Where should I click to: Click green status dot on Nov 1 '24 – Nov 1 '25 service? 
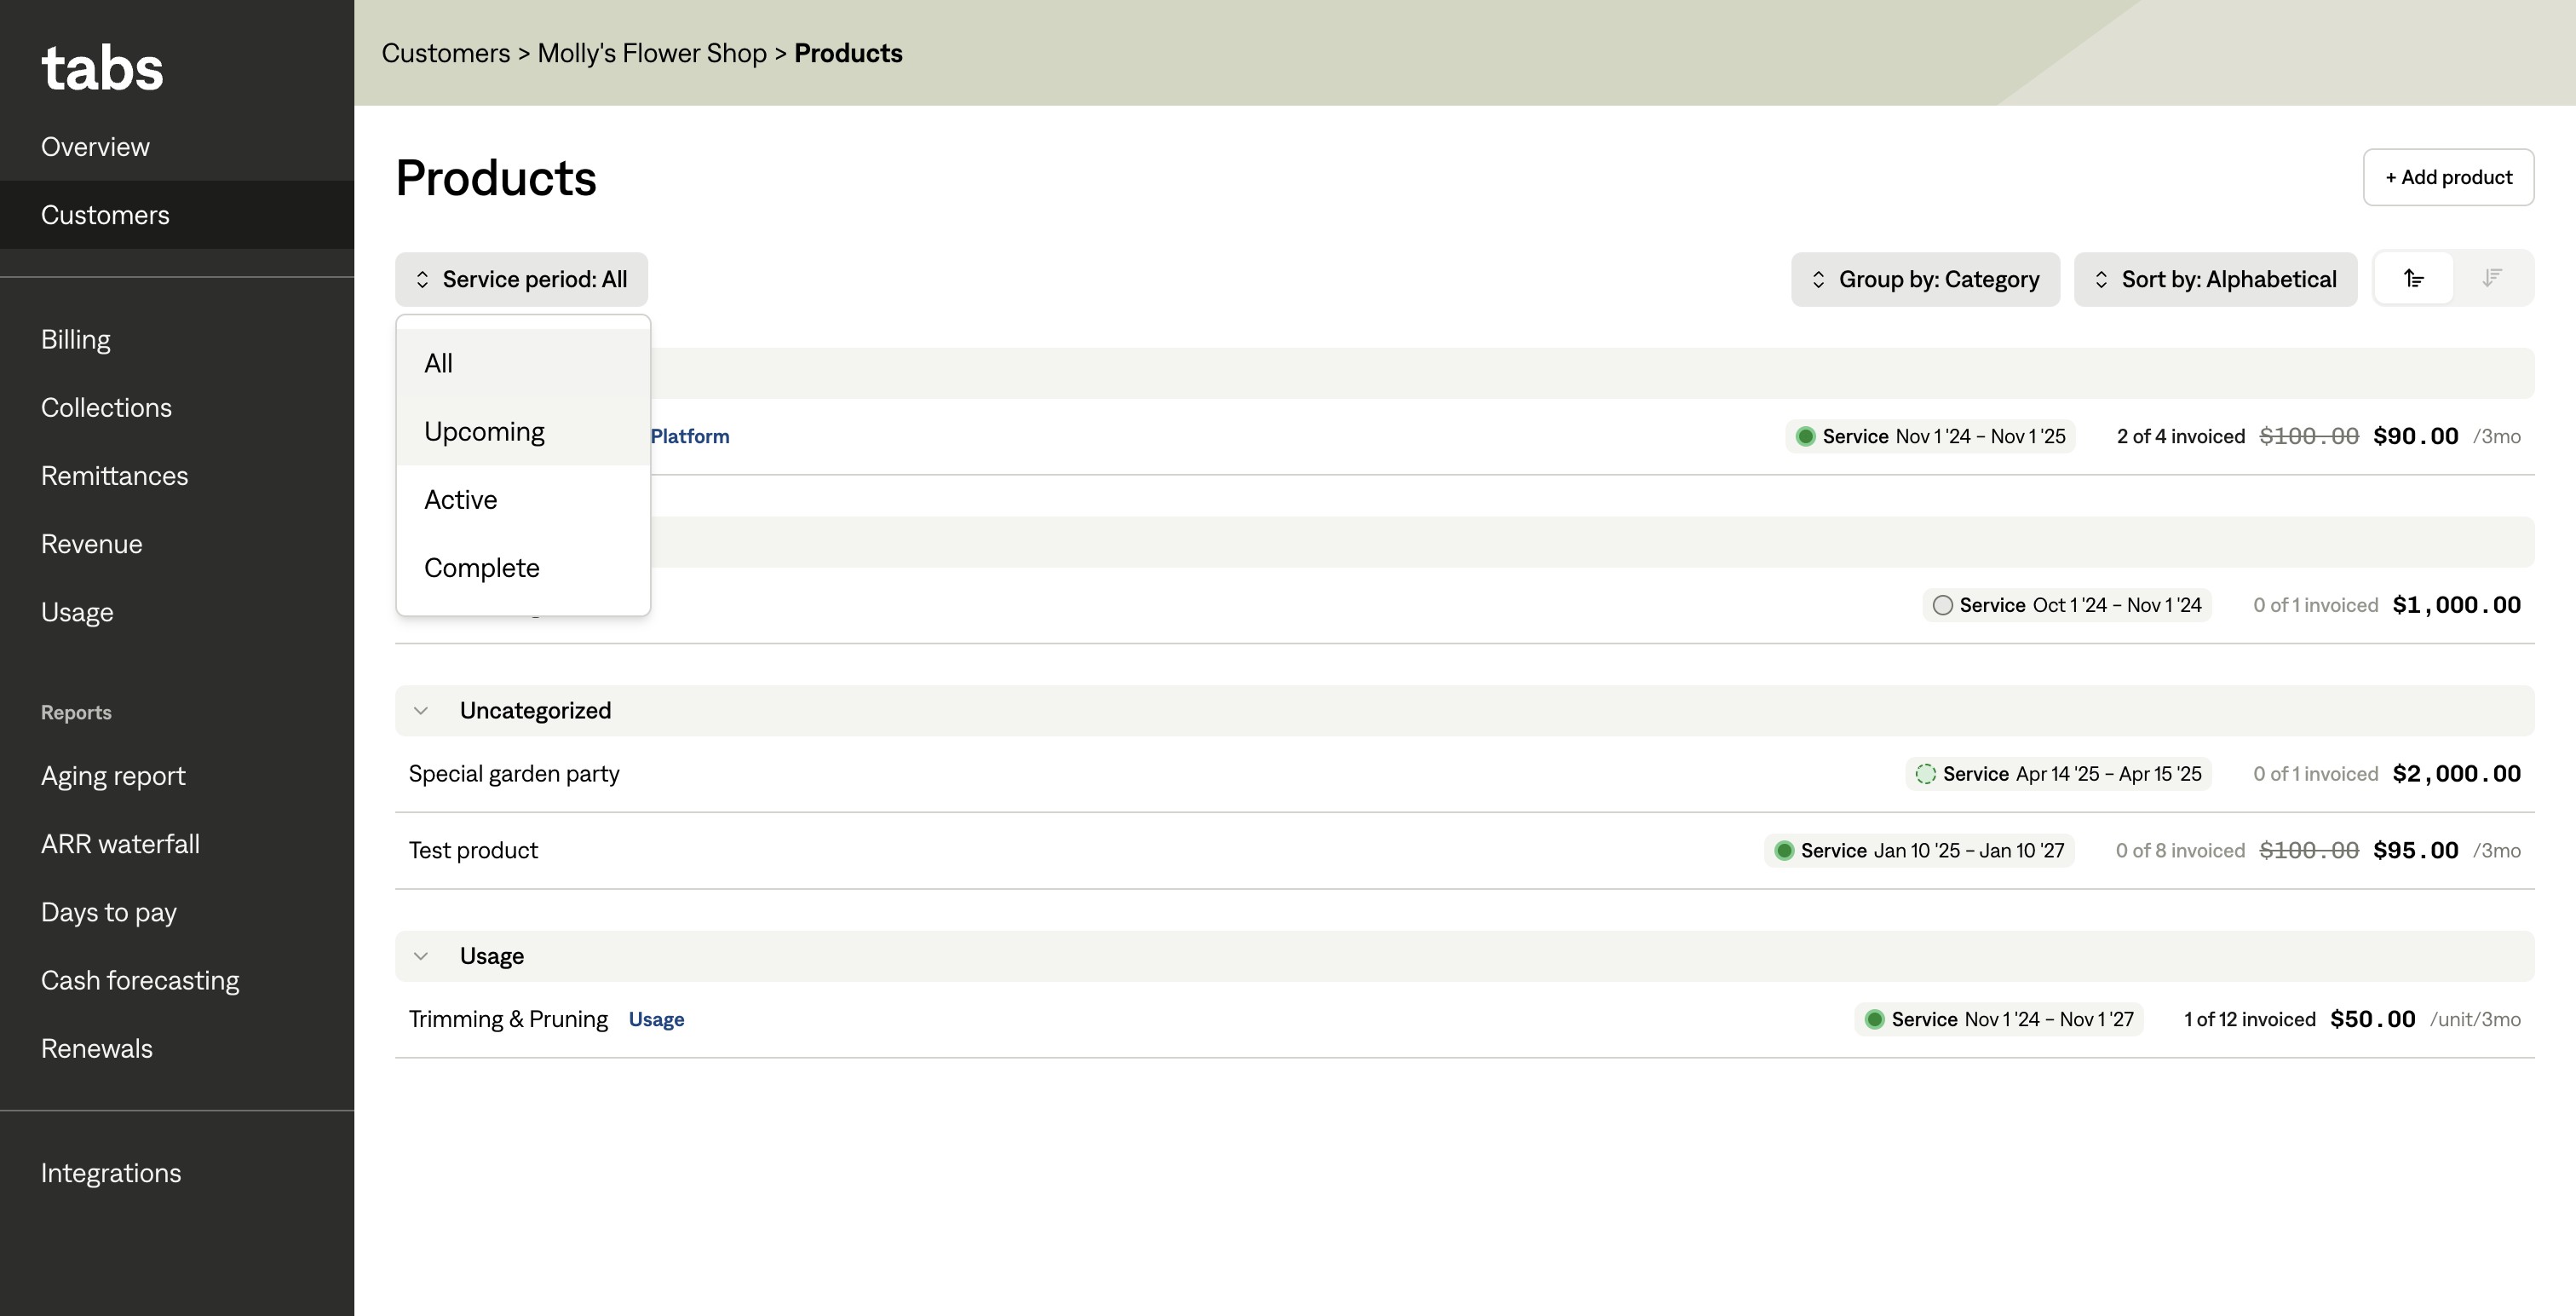coord(1805,436)
